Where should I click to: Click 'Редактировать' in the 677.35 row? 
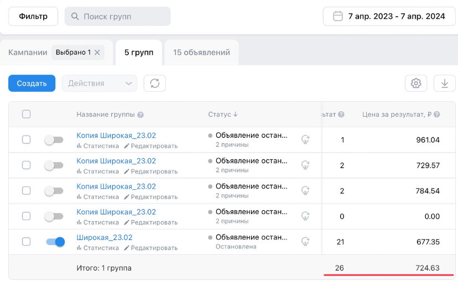click(x=150, y=248)
